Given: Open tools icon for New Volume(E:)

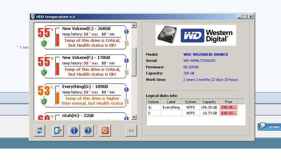Looking at the screenshot, I should point(126,43).
